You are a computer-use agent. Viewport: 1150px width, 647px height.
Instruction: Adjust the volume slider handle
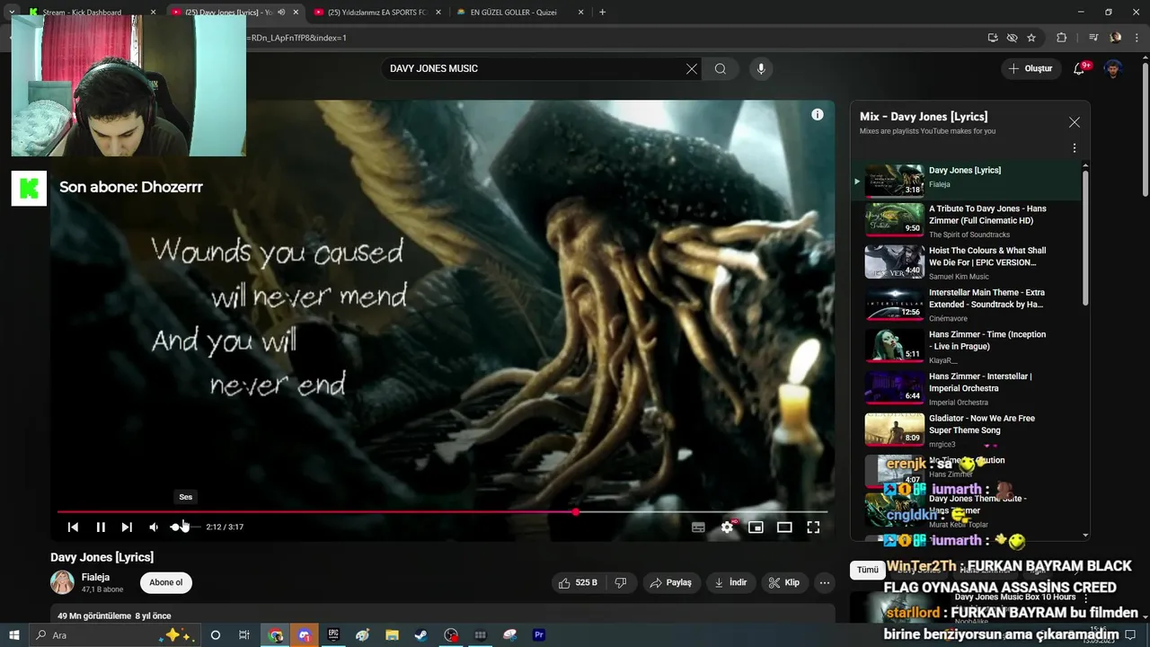(176, 527)
